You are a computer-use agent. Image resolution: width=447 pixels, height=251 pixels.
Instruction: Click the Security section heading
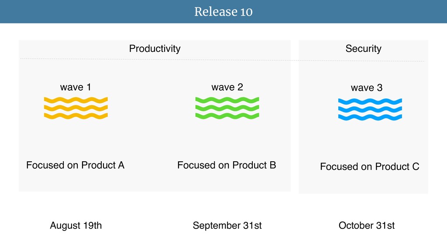(x=364, y=49)
